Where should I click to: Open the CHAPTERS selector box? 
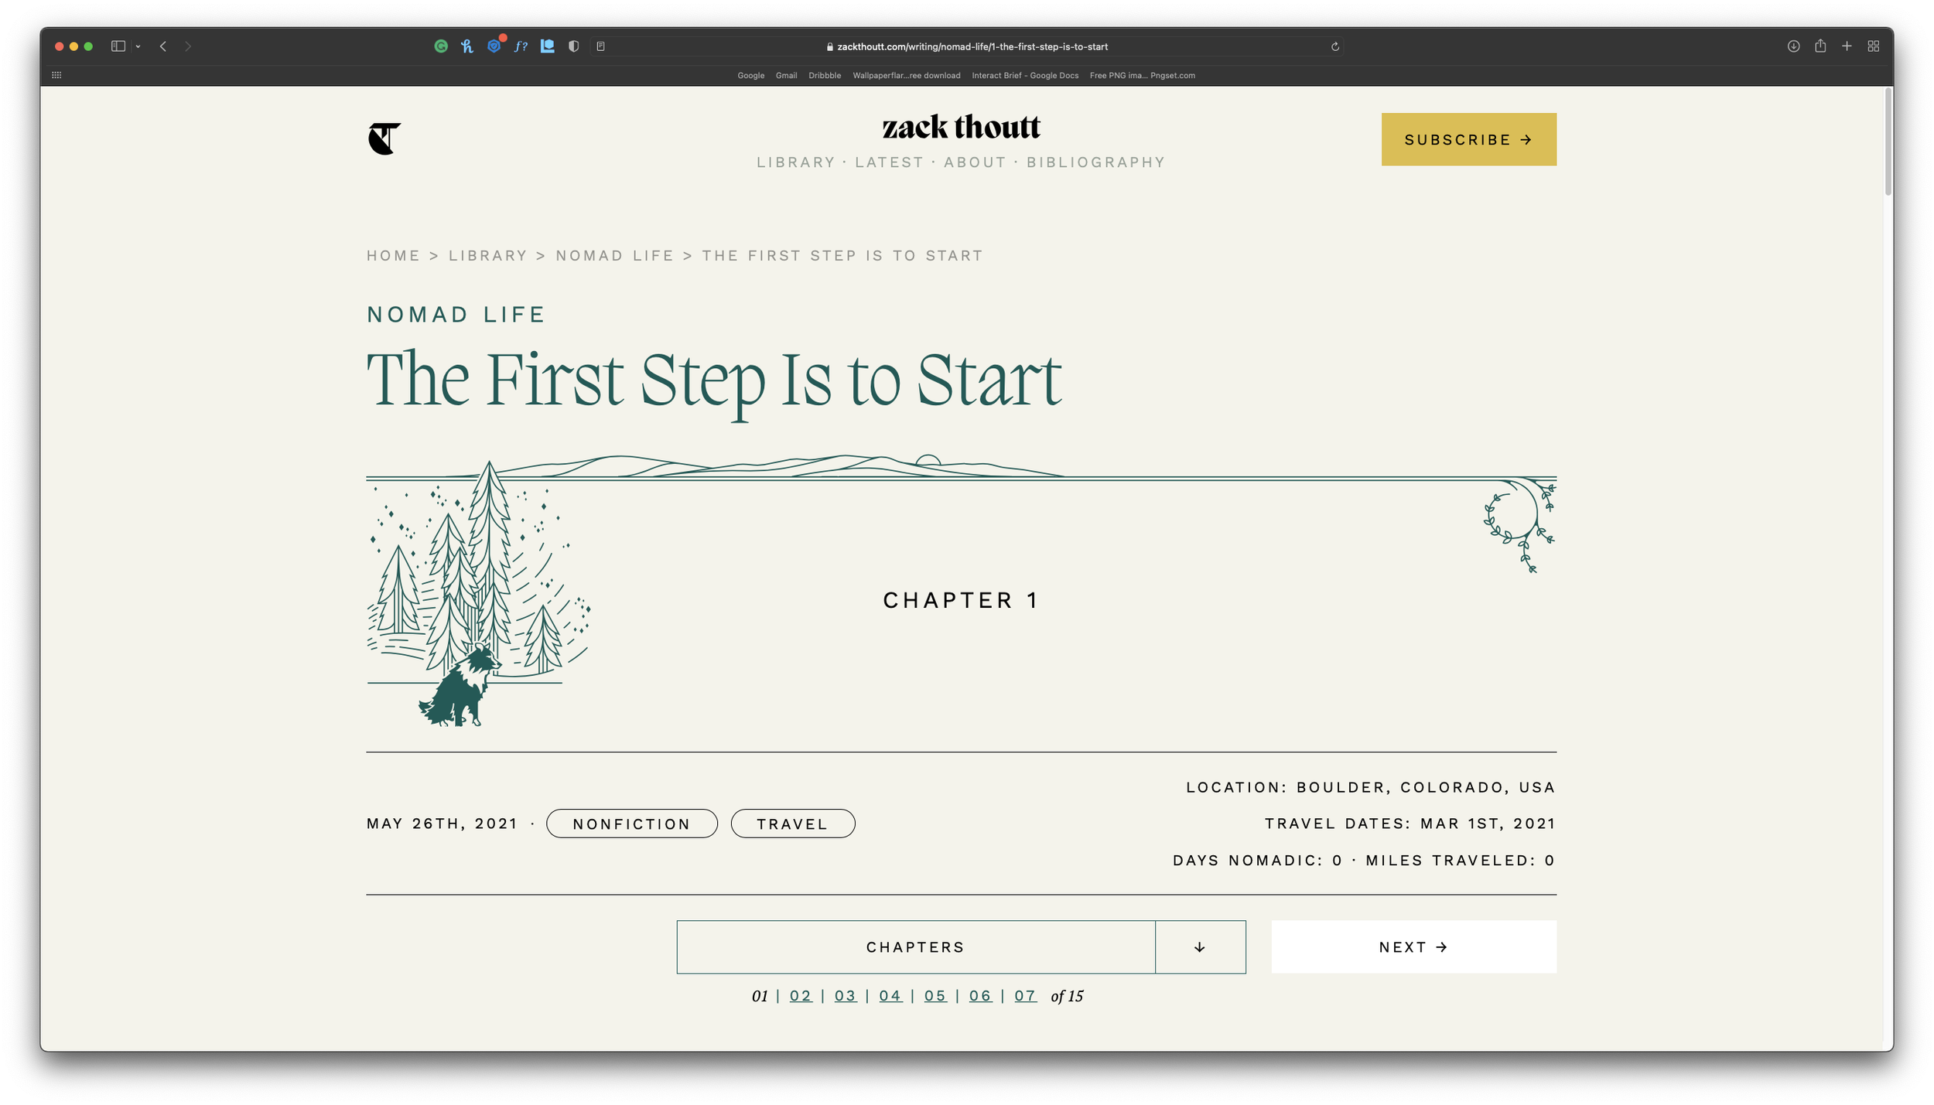[x=915, y=947]
